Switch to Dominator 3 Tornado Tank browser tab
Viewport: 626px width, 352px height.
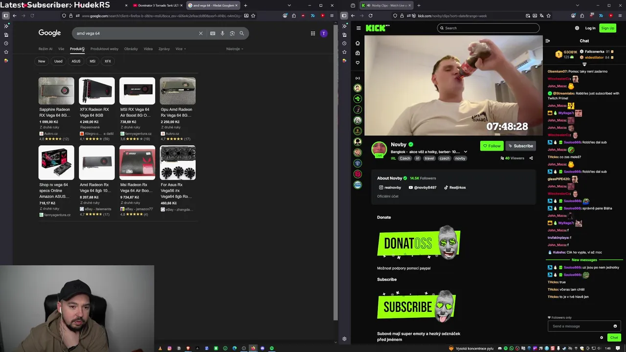tap(156, 5)
